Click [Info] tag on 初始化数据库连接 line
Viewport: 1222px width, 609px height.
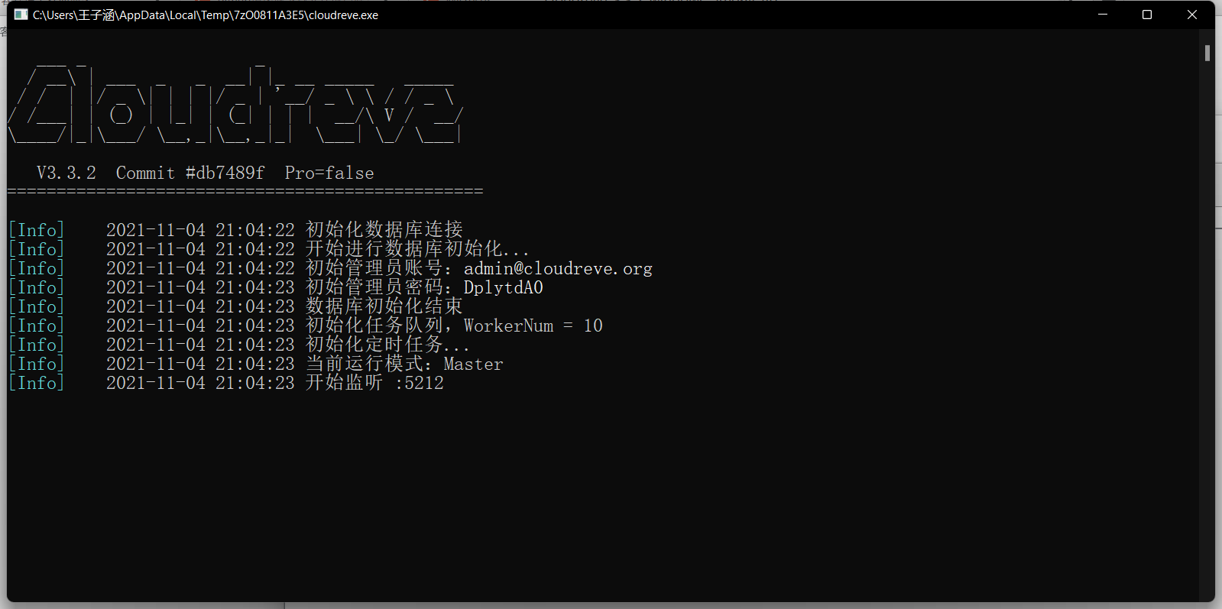[37, 230]
